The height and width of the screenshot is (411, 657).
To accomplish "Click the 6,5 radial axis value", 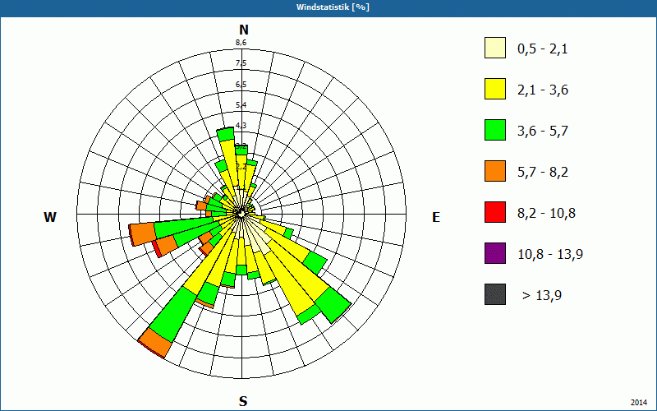I will pos(241,85).
